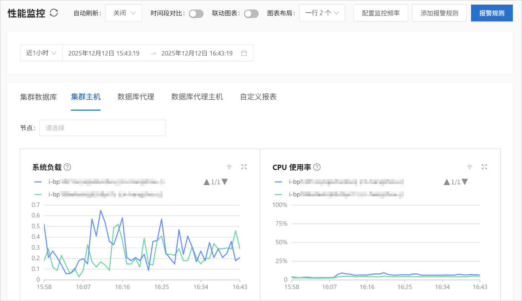Enable the 联动图表 switch

(251, 13)
